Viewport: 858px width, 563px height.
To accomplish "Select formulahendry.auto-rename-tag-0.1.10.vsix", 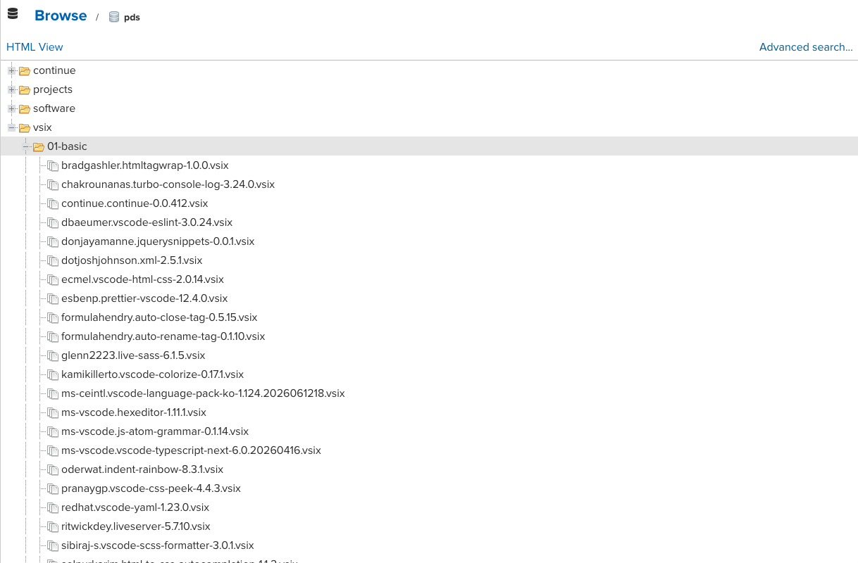I will coord(163,336).
